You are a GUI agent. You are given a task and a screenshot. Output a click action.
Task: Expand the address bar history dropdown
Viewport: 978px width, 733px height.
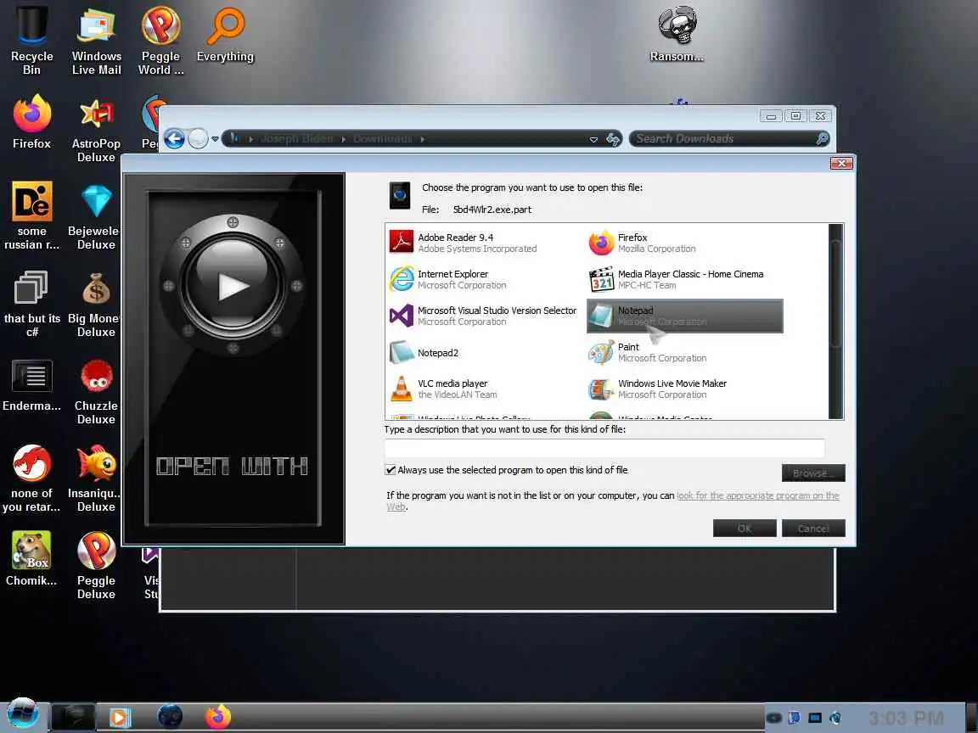click(593, 139)
